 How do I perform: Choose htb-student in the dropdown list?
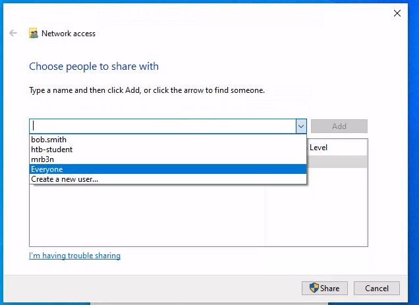coord(51,150)
